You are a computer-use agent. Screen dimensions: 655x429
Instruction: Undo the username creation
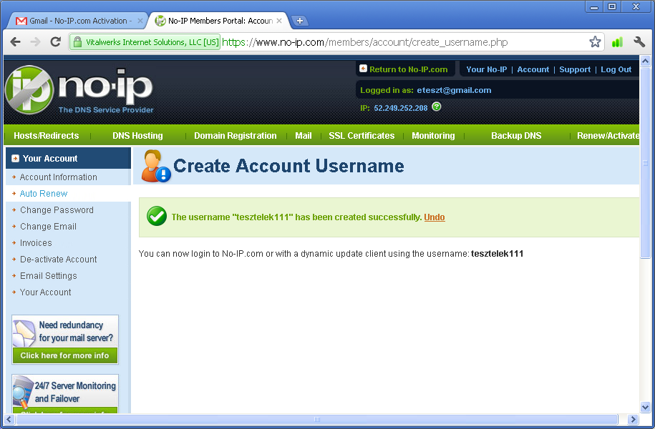(435, 217)
